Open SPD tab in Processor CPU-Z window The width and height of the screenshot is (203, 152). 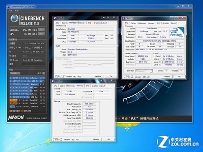tap(158, 23)
